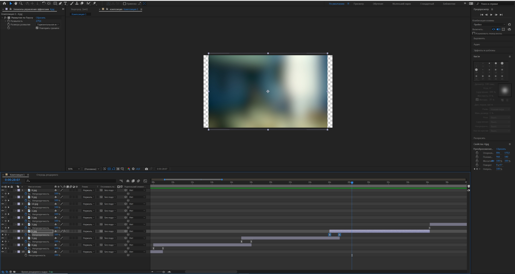Click the Composition Mini-Flowchart icon in timeline
515x274 pixels.
(121, 181)
